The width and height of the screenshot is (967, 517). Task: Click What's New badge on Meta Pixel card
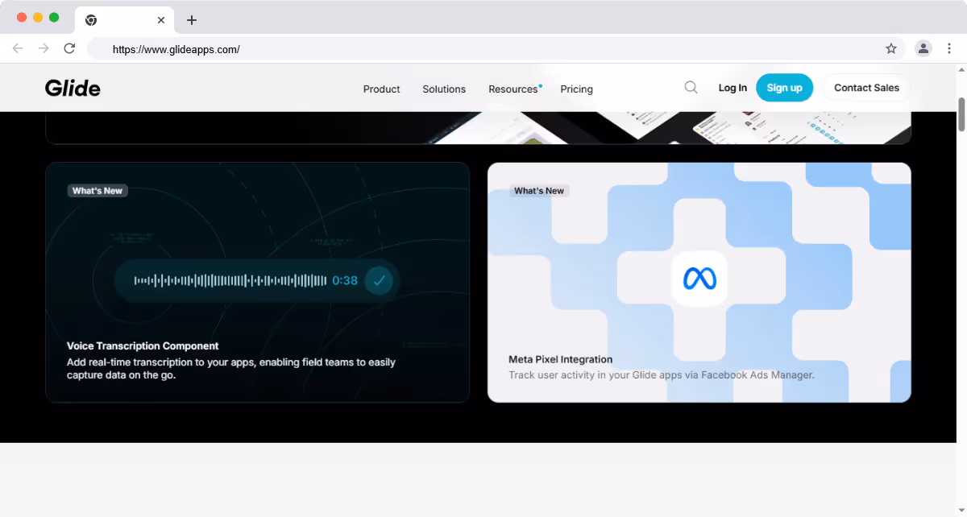click(539, 191)
